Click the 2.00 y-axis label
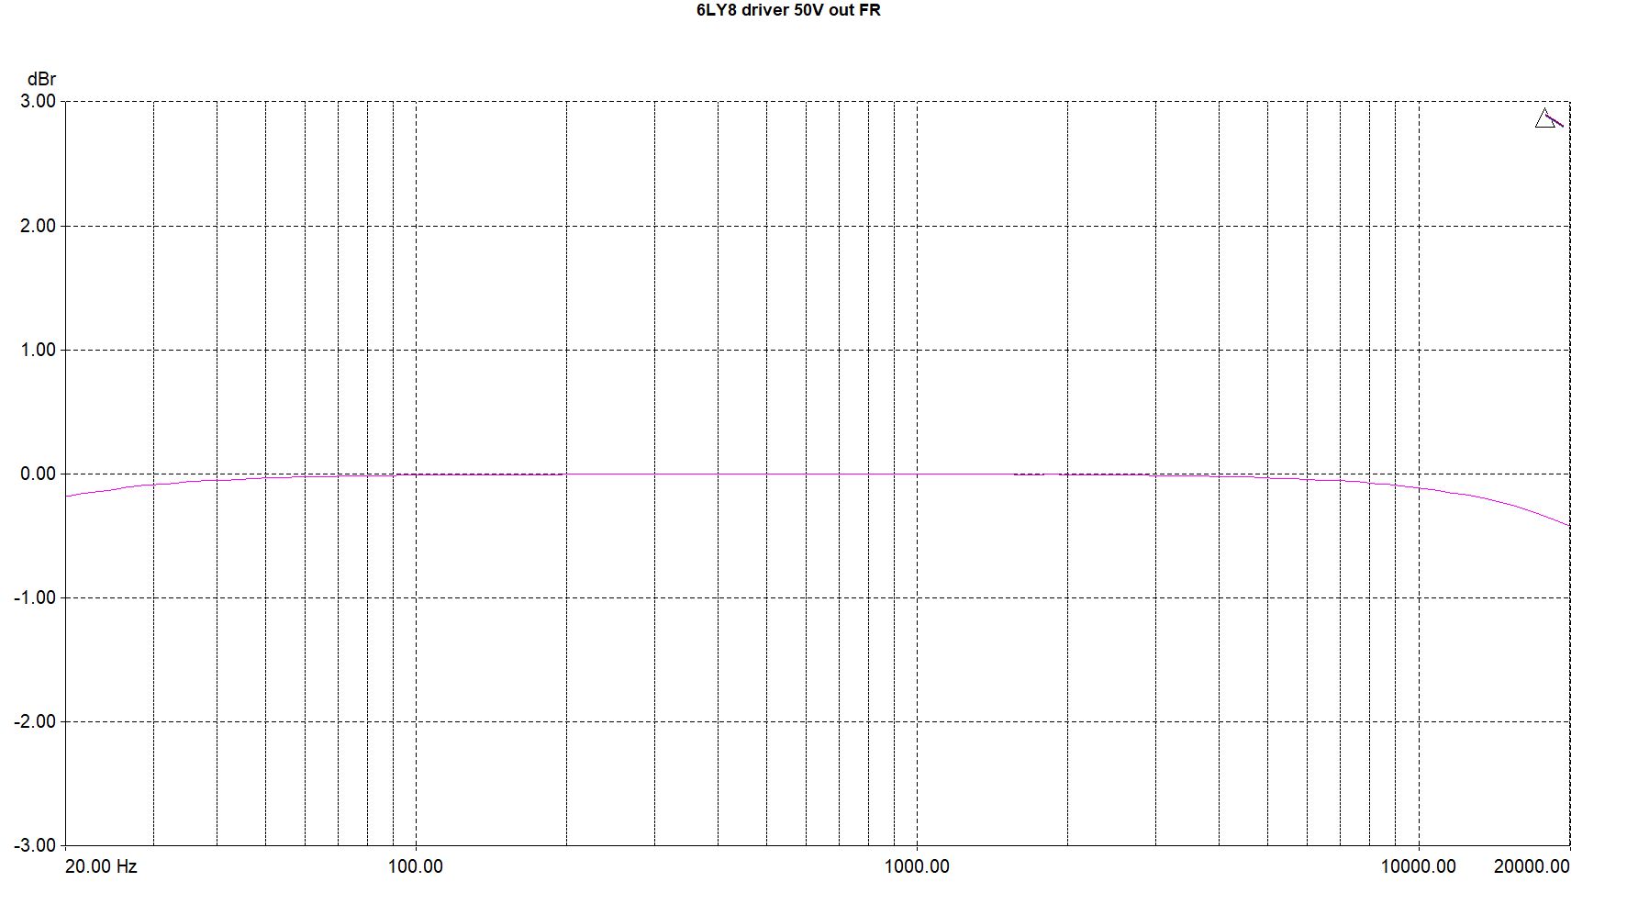 point(38,226)
